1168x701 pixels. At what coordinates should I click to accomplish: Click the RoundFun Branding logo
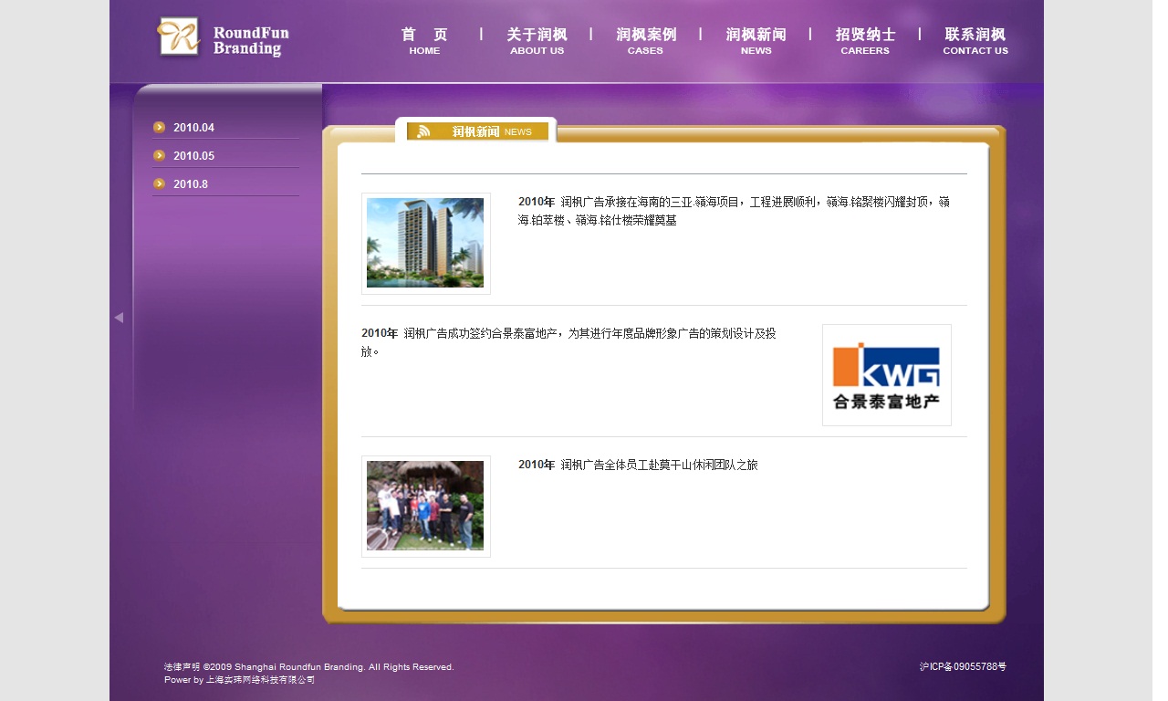[x=223, y=38]
